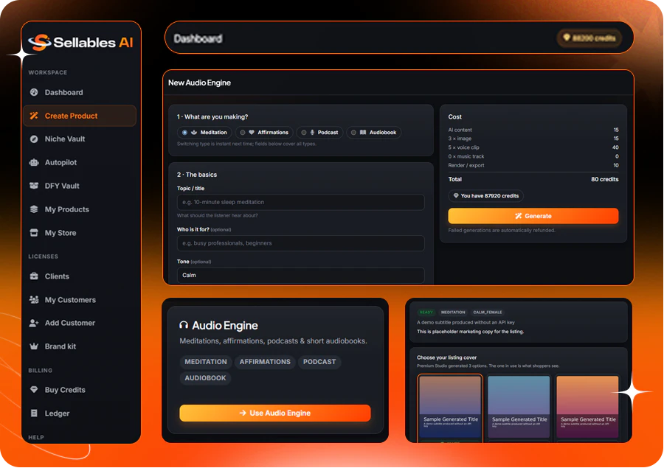Click the book icon in Audiobook option
Viewport: 664px width, 468px height.
(363, 133)
